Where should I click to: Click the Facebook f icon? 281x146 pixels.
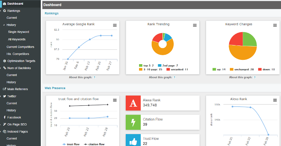click(x=5, y=117)
